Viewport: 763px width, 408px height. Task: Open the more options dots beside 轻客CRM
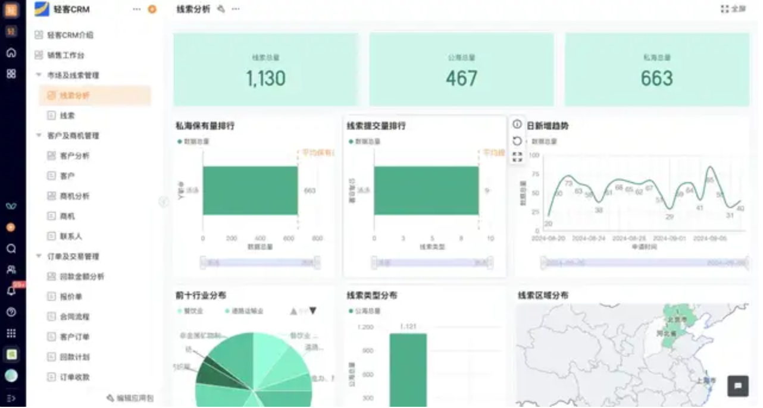click(x=137, y=9)
